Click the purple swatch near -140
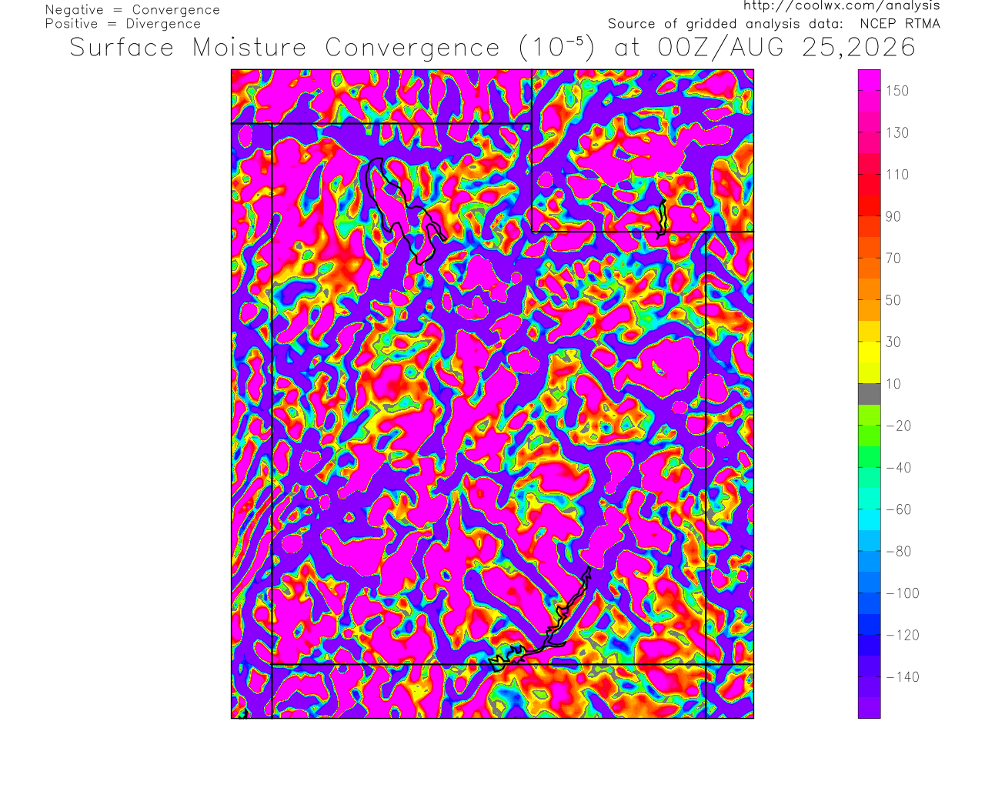Viewport: 985px width, 788px height. tap(870, 677)
